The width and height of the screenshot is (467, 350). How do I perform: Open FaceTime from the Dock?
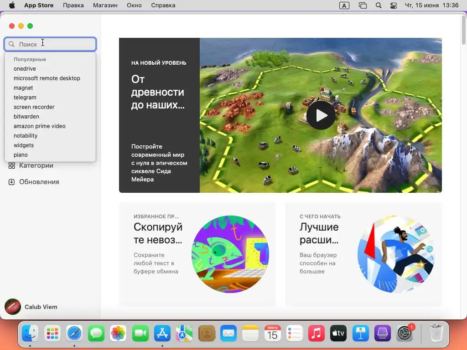click(x=140, y=333)
